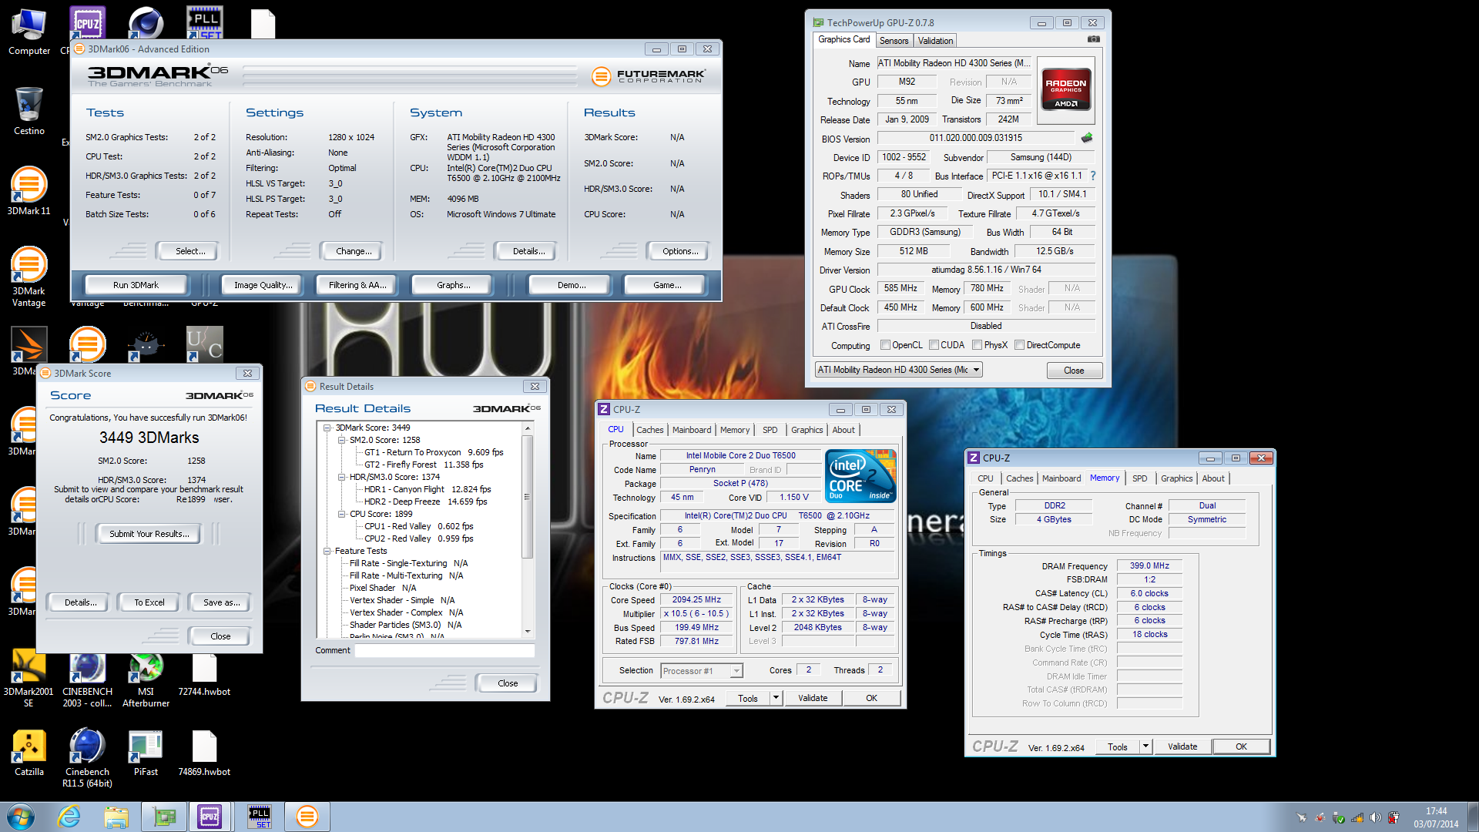The width and height of the screenshot is (1479, 832).
Task: Collapse the SM2.0 Score: 1258 node
Action: [341, 440]
